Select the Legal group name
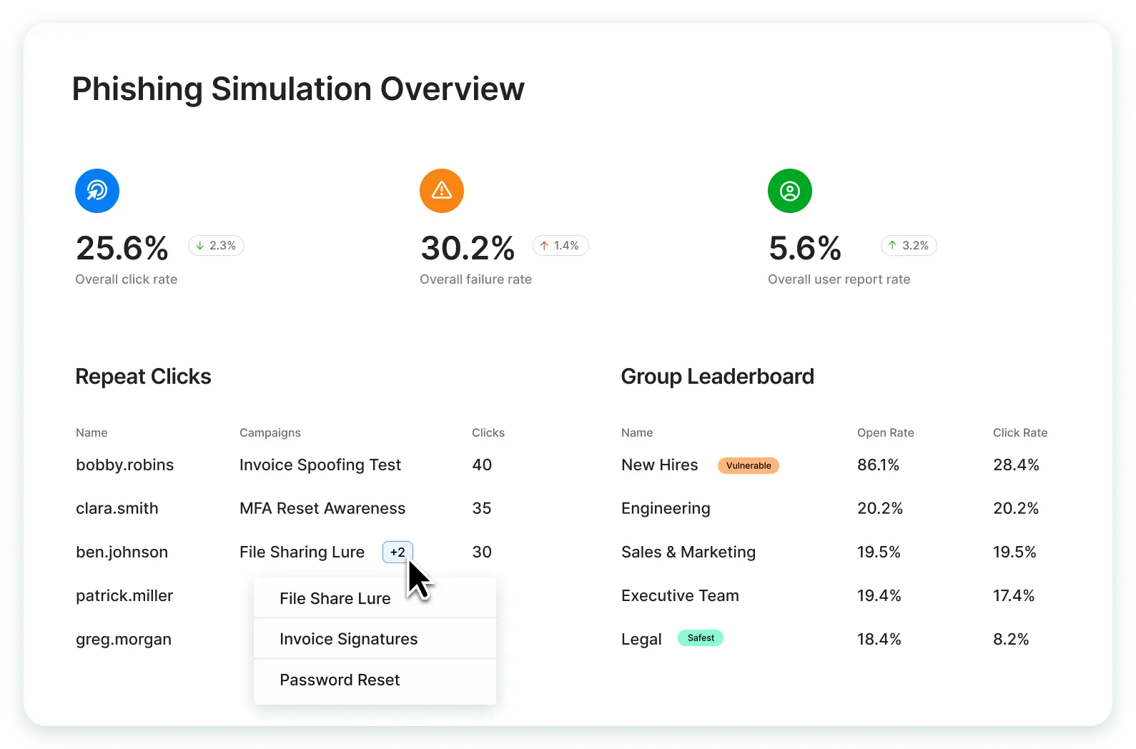This screenshot has height=749, width=1136. click(x=642, y=640)
